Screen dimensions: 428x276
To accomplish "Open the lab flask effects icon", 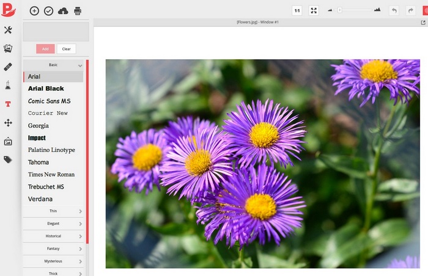I will click(x=8, y=85).
